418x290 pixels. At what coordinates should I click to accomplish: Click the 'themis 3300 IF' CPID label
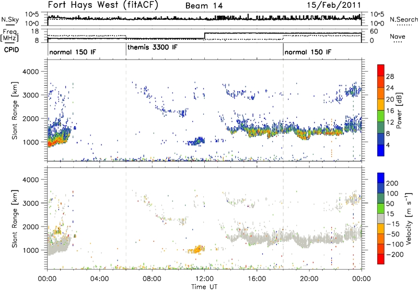pyautogui.click(x=153, y=48)
